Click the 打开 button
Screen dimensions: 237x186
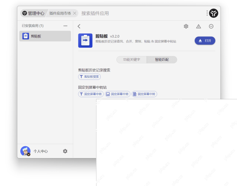(x=205, y=41)
